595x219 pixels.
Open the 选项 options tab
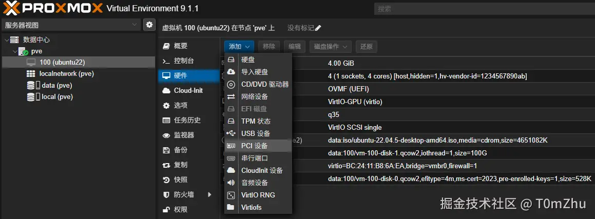click(189, 105)
